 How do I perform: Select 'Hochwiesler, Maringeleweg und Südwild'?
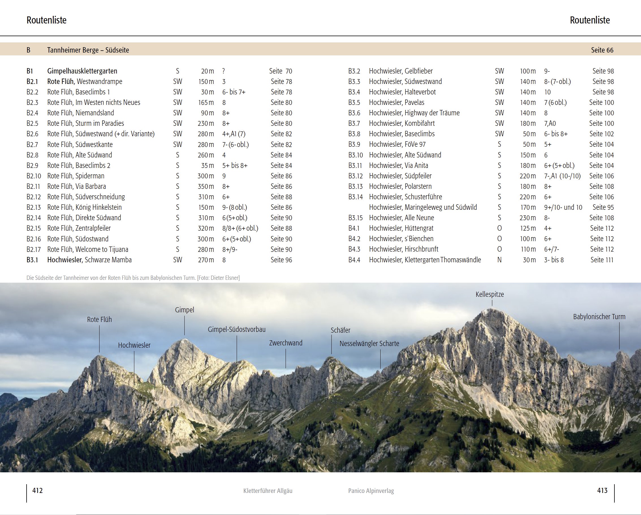[x=423, y=207]
